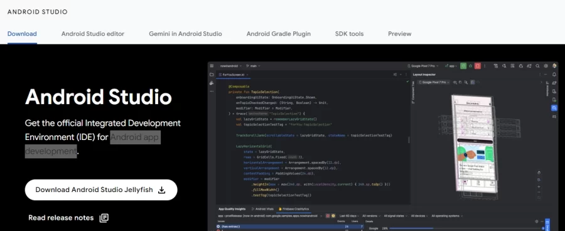Image resolution: width=565 pixels, height=231 pixels.
Task: Open Project folder icon in left sidebar
Action: point(212,75)
